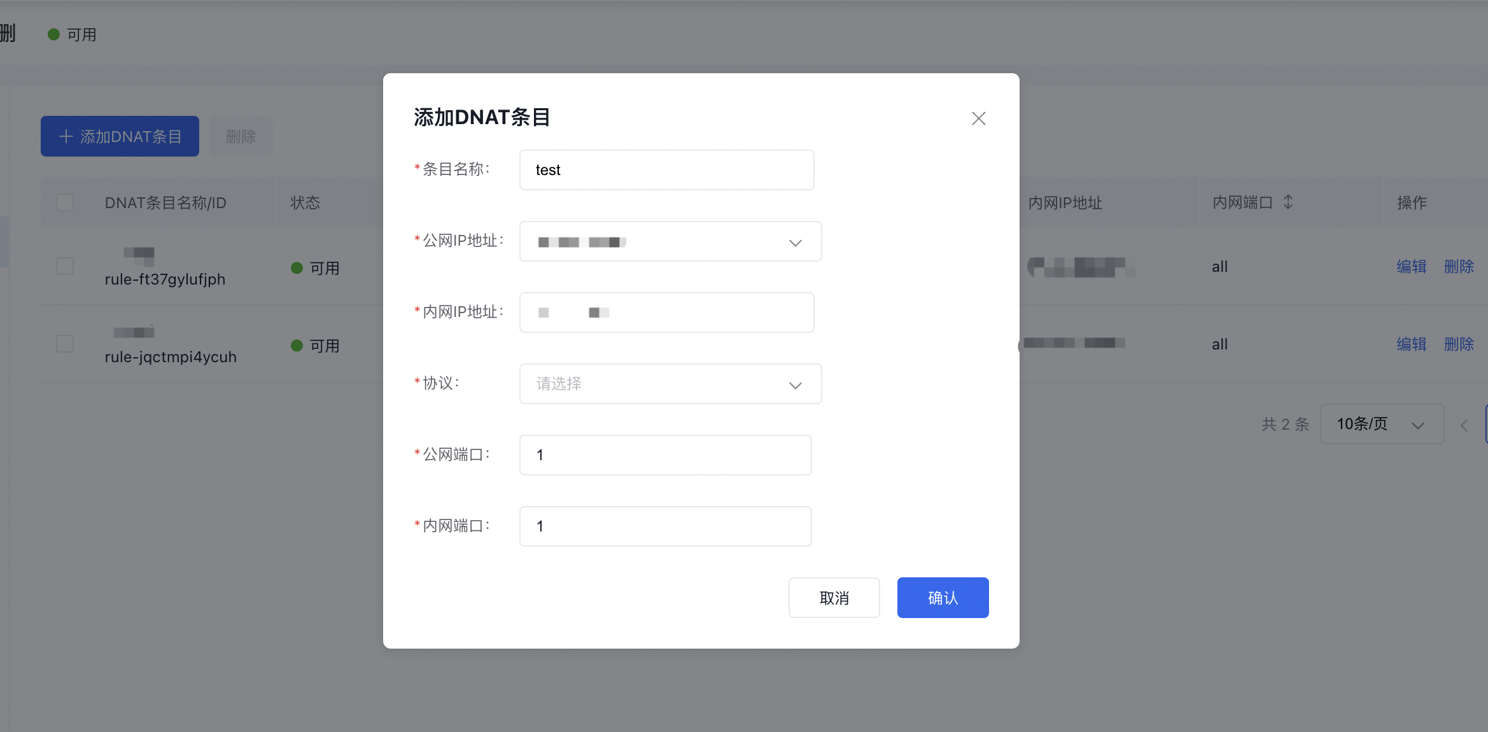Click the disabled 删除 button in toolbar
This screenshot has height=732, width=1488.
point(241,136)
